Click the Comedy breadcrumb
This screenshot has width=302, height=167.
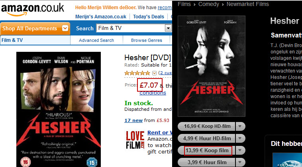click(209, 4)
